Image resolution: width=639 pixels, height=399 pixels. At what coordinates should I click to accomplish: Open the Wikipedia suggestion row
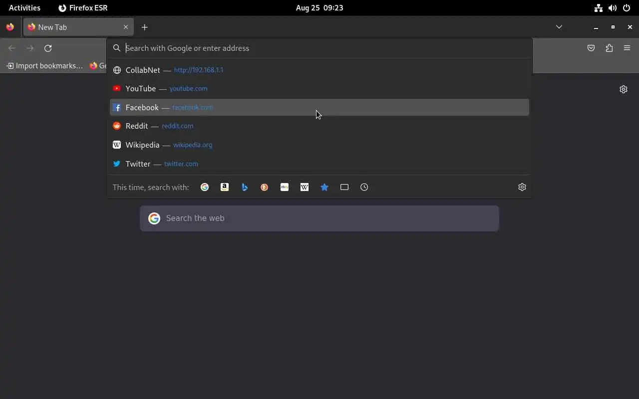point(319,145)
